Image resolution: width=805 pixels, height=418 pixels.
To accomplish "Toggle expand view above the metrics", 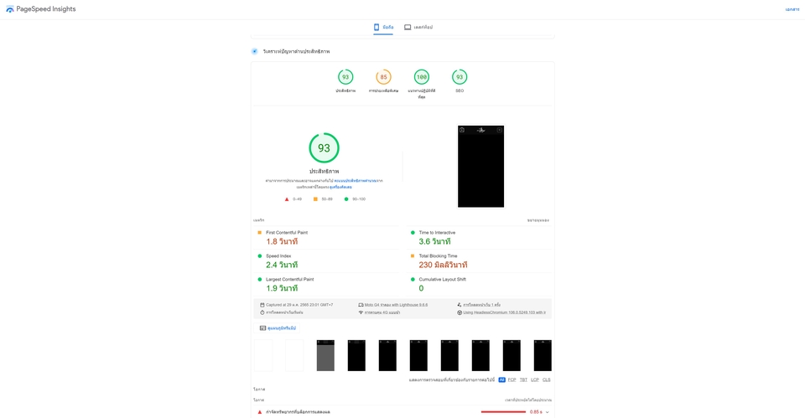I will (538, 220).
